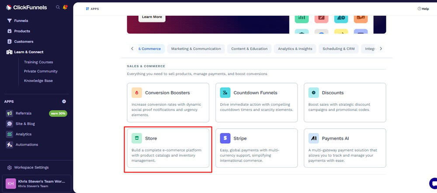
Task: Open the Store card title
Action: (x=151, y=138)
